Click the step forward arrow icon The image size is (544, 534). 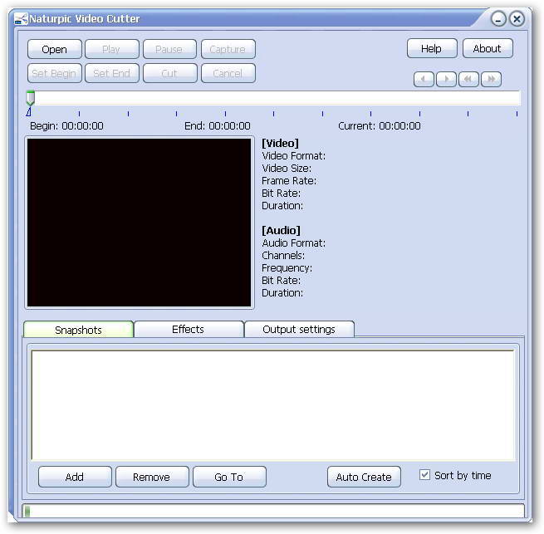click(x=446, y=79)
